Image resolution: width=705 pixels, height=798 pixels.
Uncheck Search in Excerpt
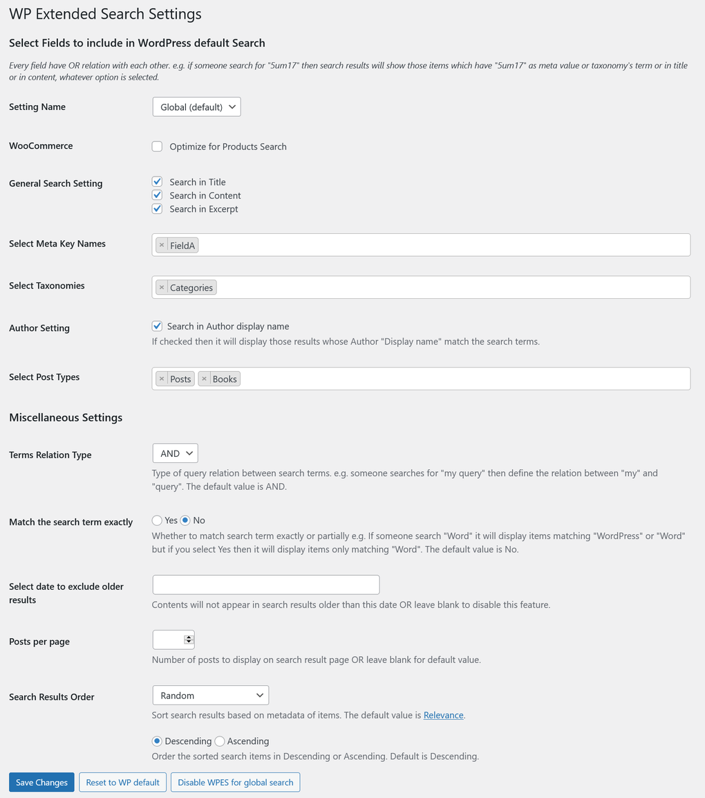[x=157, y=209]
